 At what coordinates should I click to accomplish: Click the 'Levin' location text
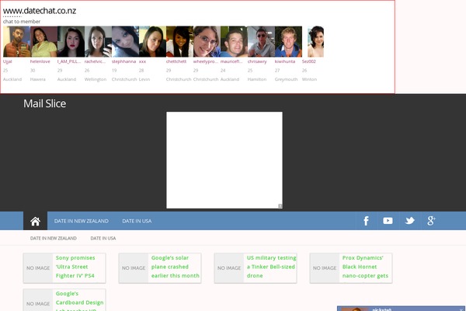point(144,79)
